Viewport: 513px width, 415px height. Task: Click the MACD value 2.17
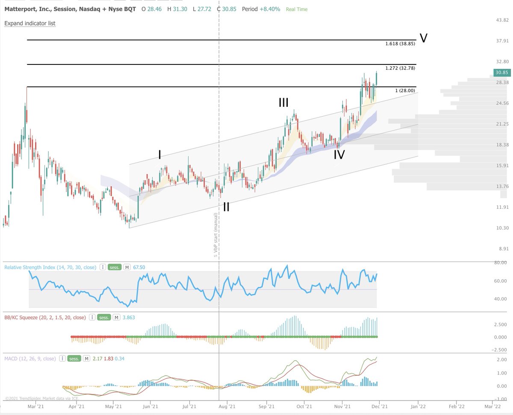coord(97,359)
